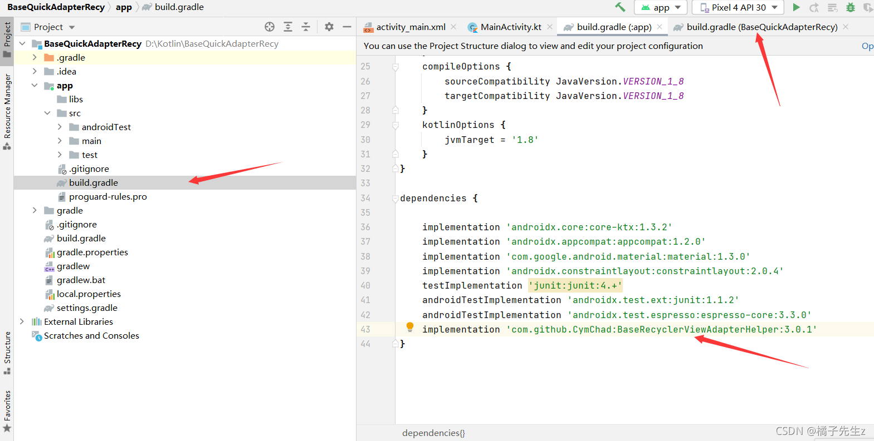Screen dimensions: 874x441
Task: Hide the Project tool window
Action: point(347,27)
